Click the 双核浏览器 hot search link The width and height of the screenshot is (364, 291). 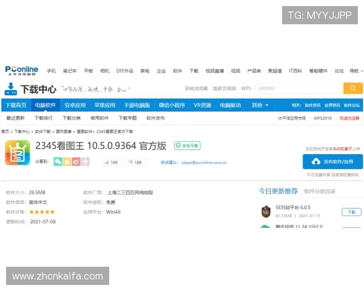click(x=196, y=89)
